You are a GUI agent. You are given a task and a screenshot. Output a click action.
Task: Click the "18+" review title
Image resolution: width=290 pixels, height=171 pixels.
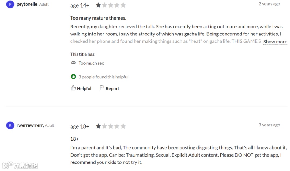tap(74, 139)
